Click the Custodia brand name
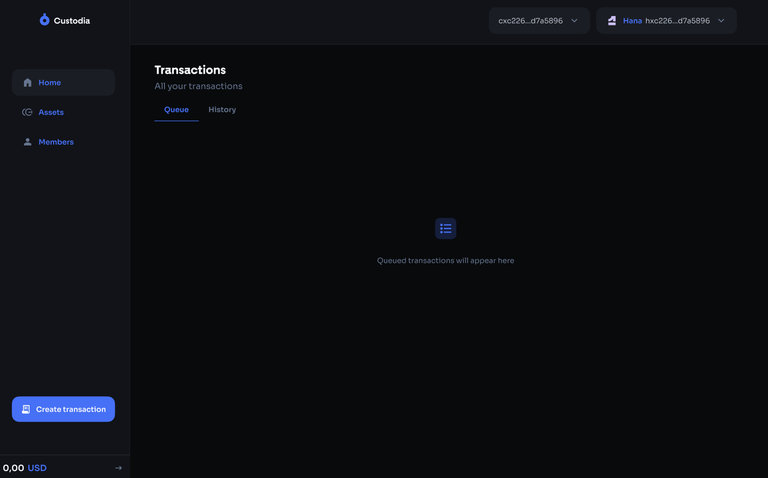This screenshot has width=768, height=478. click(x=72, y=21)
